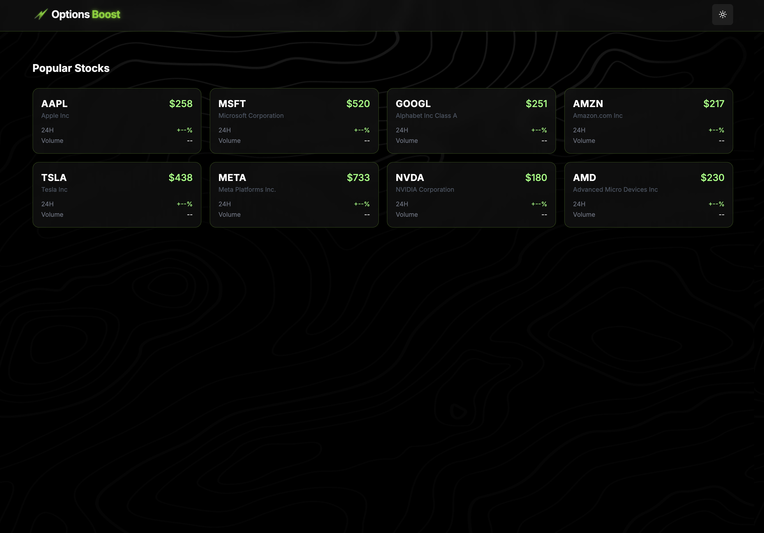Click the 24H change percentage on MSFT card
The width and height of the screenshot is (764, 533).
pos(362,130)
